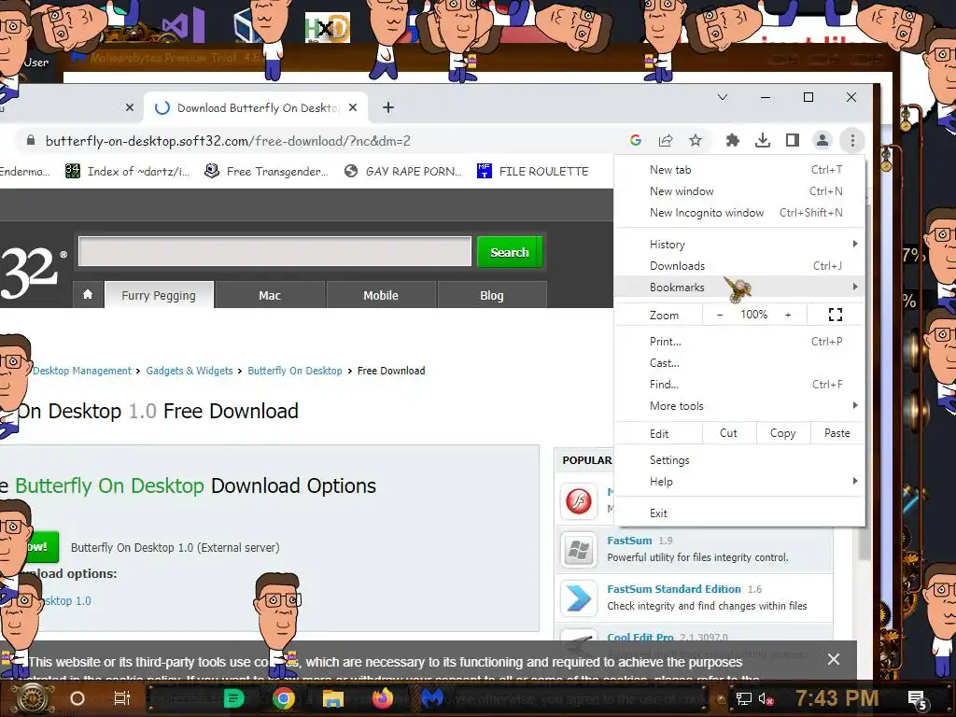Open Chrome from the taskbar
This screenshot has width=956, height=717.
(x=284, y=698)
